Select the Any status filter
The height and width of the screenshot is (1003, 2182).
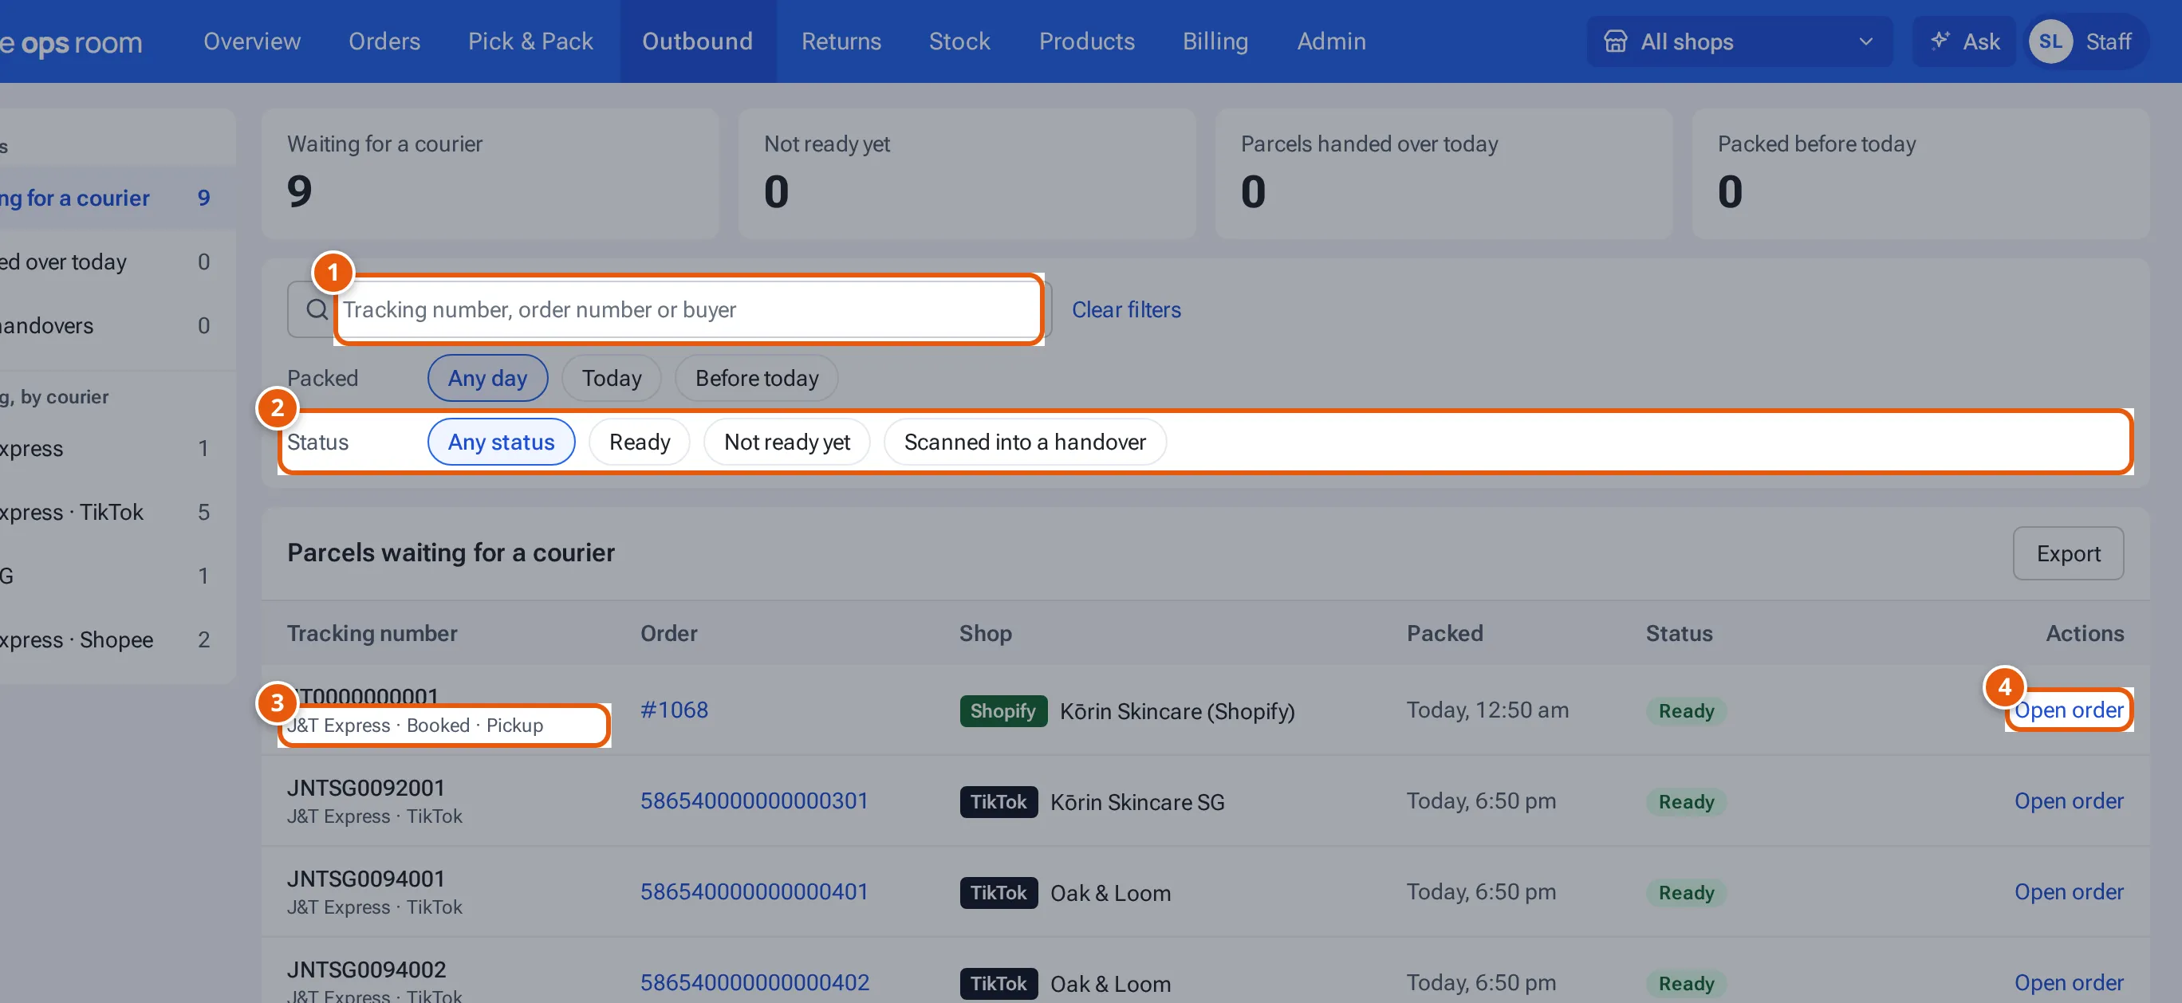click(x=501, y=442)
